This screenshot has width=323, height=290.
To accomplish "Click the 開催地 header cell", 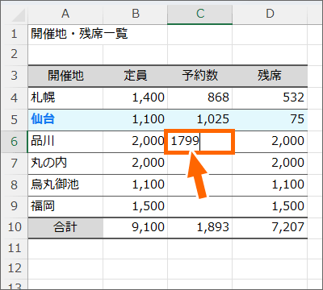I will click(x=65, y=76).
